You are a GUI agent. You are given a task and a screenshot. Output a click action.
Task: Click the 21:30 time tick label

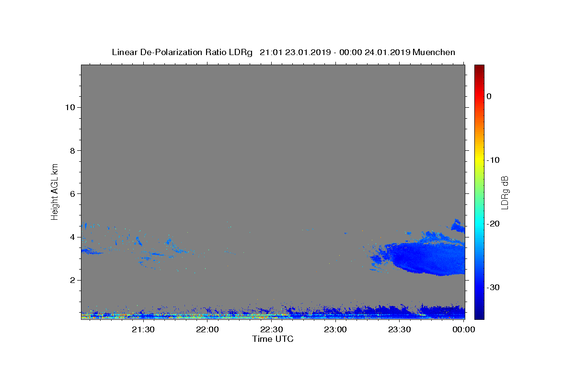(x=143, y=329)
